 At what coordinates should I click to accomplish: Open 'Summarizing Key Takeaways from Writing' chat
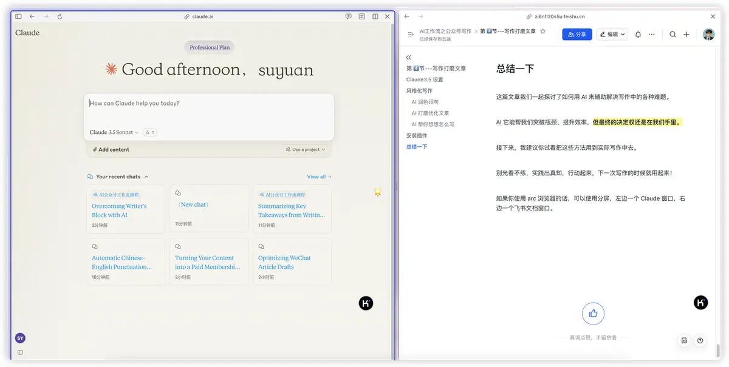292,209
